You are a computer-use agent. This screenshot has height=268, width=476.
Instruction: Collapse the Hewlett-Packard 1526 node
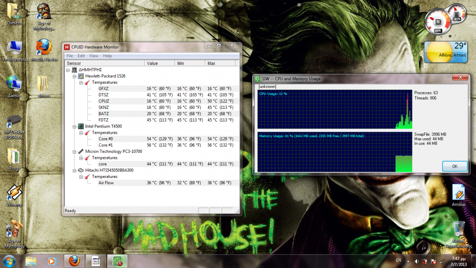tap(75, 76)
